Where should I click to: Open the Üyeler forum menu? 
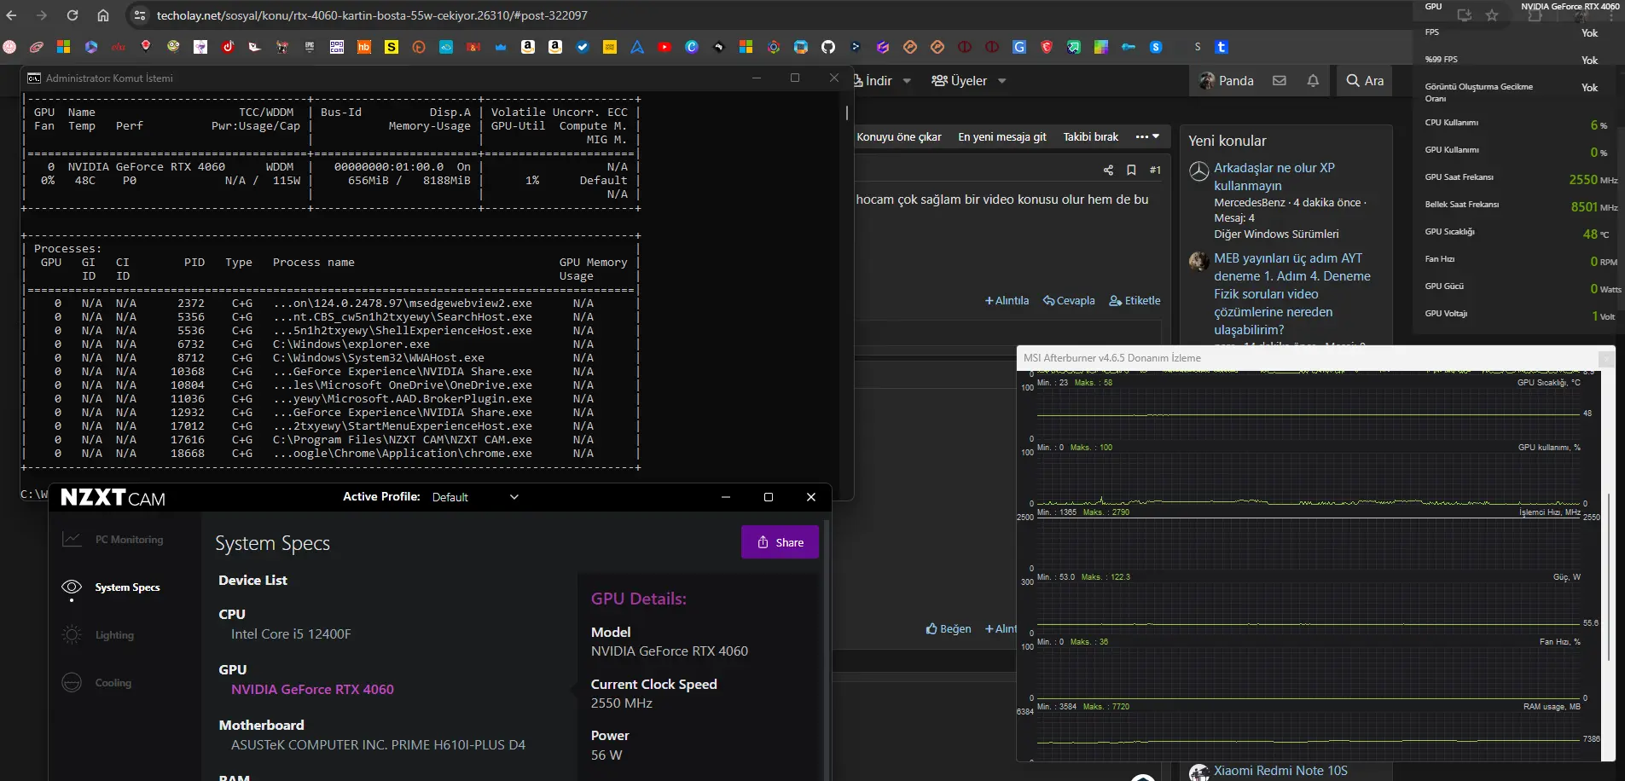959,80
